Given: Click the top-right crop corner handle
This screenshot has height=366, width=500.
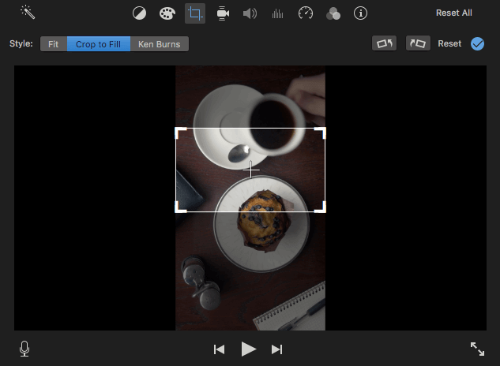Looking at the screenshot, I should point(321,132).
